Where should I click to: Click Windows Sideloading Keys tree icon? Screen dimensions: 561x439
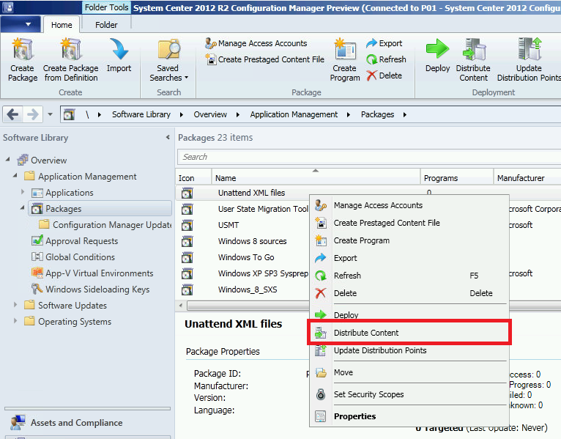click(x=37, y=289)
